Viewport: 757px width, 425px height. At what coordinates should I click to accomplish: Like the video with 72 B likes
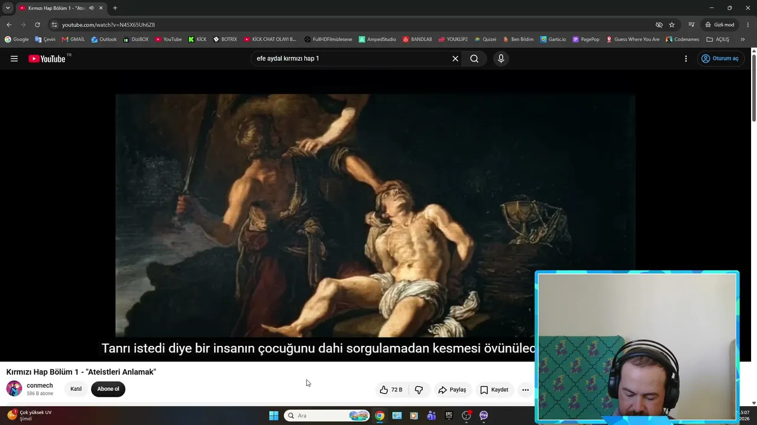(391, 390)
